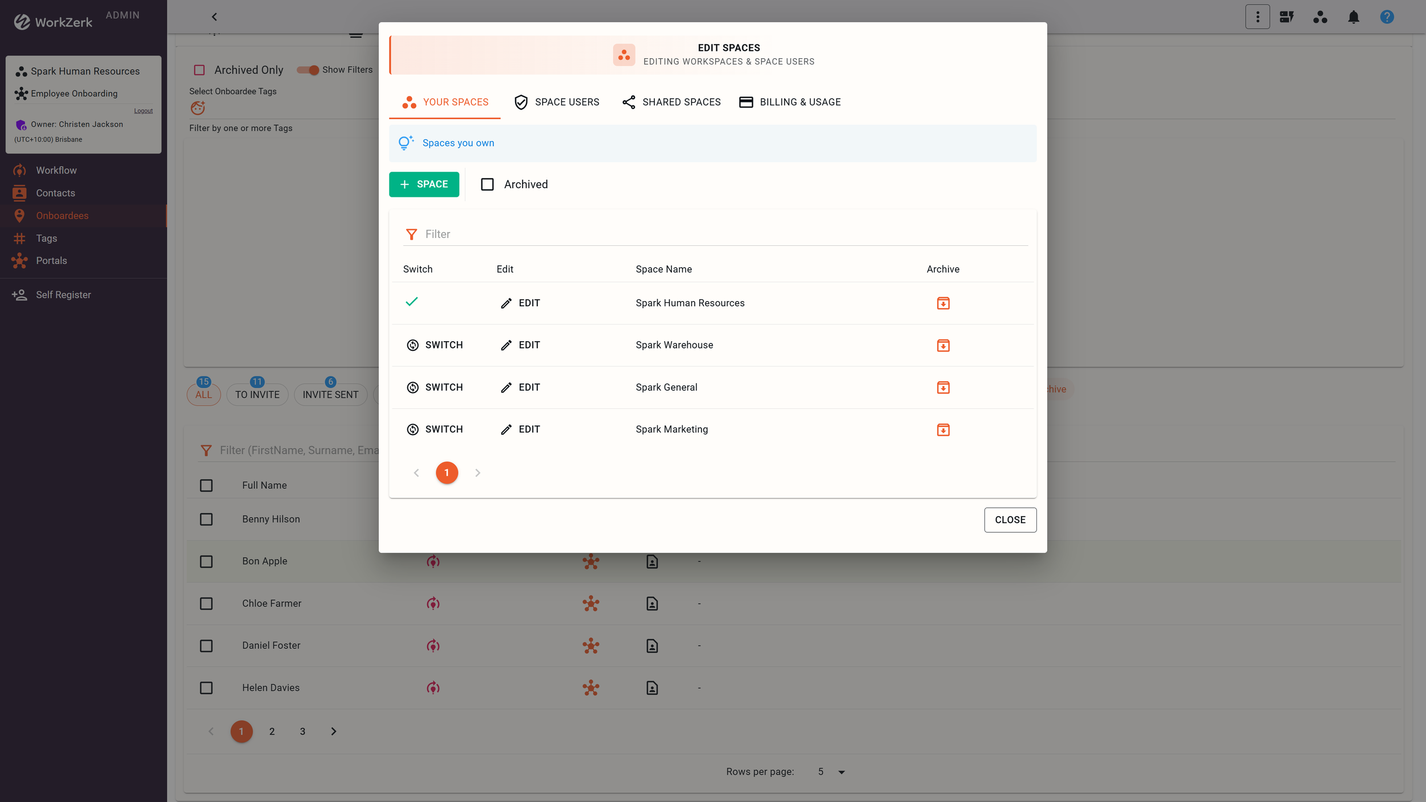
Task: Tick the Archived checkbox in dialog
Action: click(487, 184)
